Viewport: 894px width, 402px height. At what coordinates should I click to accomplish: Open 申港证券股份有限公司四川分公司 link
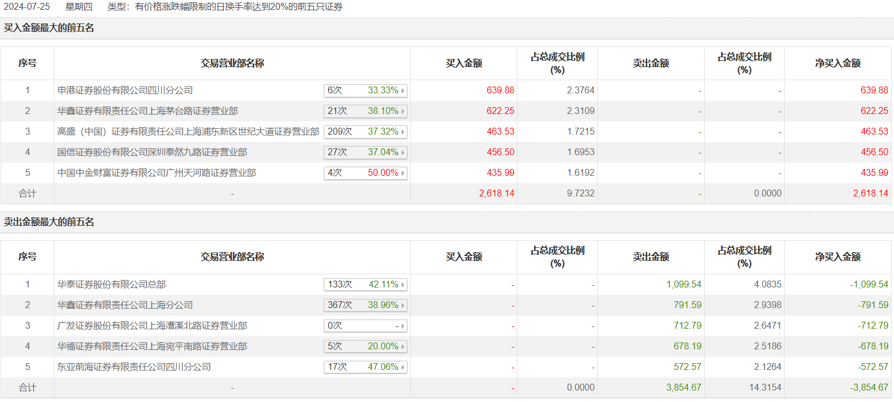(x=125, y=90)
